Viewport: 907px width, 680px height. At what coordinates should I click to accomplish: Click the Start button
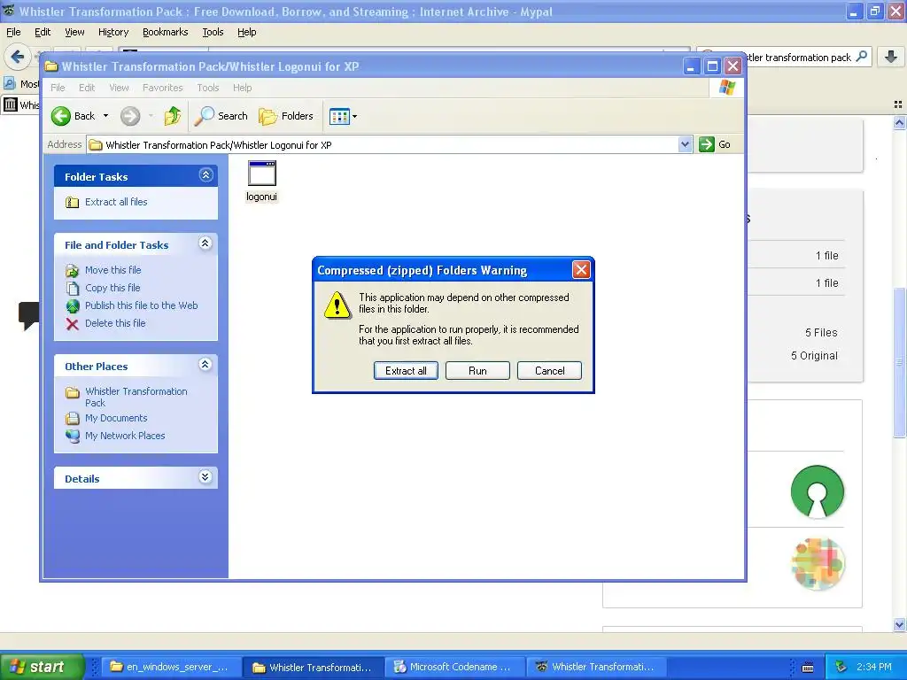pos(41,667)
